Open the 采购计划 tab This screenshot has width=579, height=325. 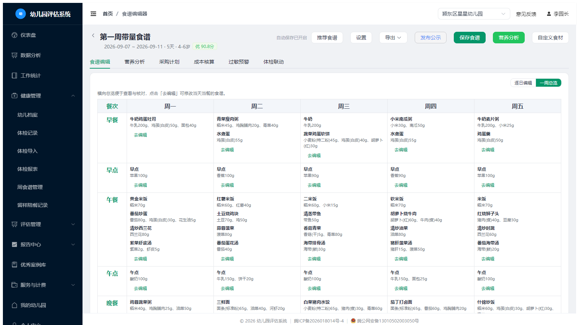pos(169,62)
